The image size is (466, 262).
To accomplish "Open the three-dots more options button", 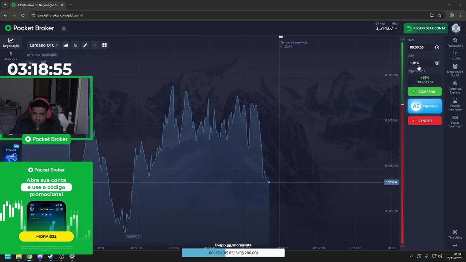I will tap(95, 45).
